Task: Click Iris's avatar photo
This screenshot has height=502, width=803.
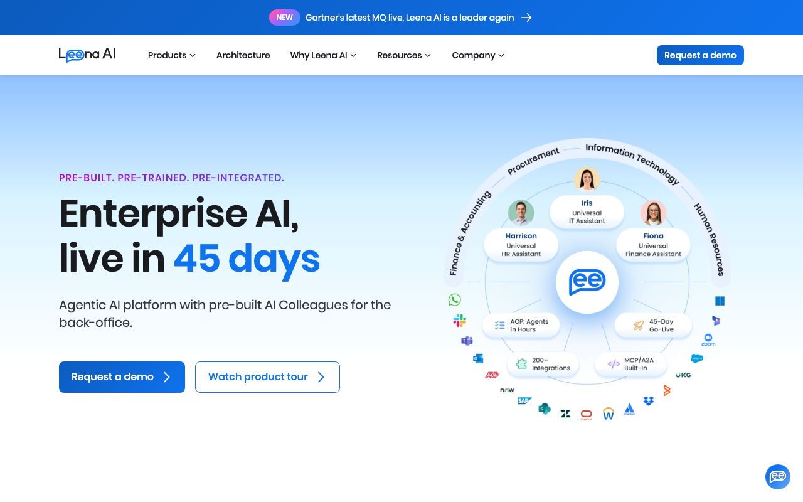Action: point(587,179)
